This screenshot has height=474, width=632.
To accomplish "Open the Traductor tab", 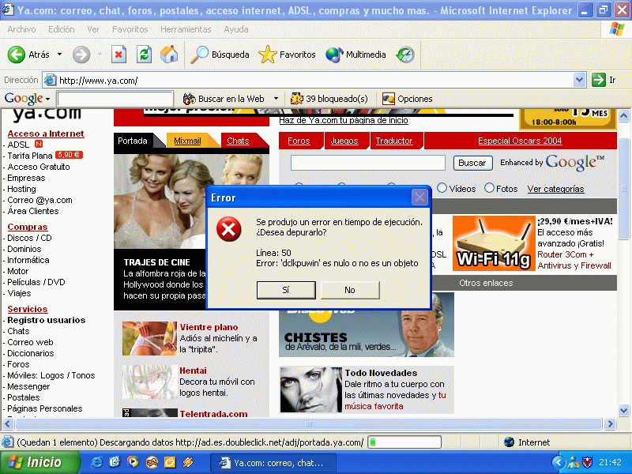I will coord(394,141).
